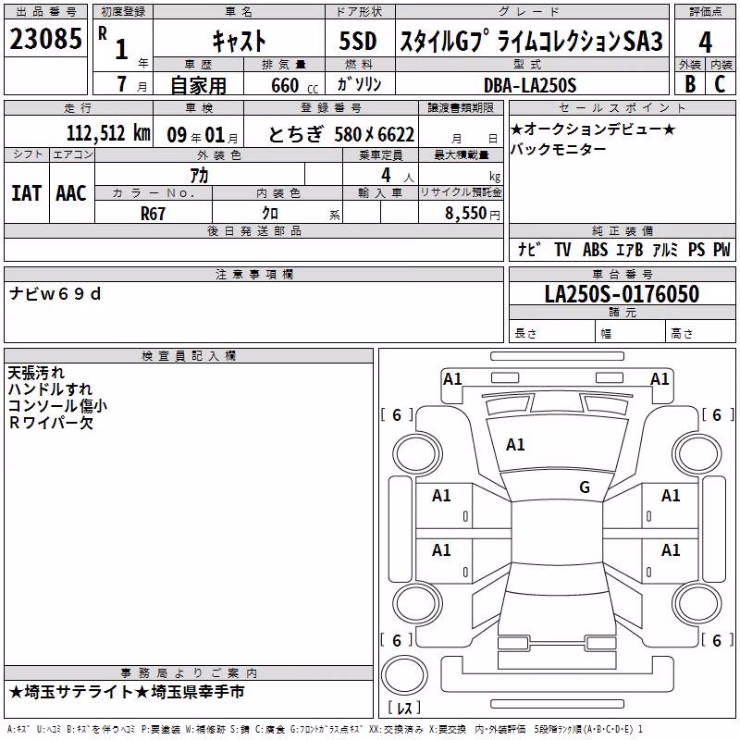The image size is (740, 740).
Task: Select recycle deposit 8,550円
Action: coord(472,214)
